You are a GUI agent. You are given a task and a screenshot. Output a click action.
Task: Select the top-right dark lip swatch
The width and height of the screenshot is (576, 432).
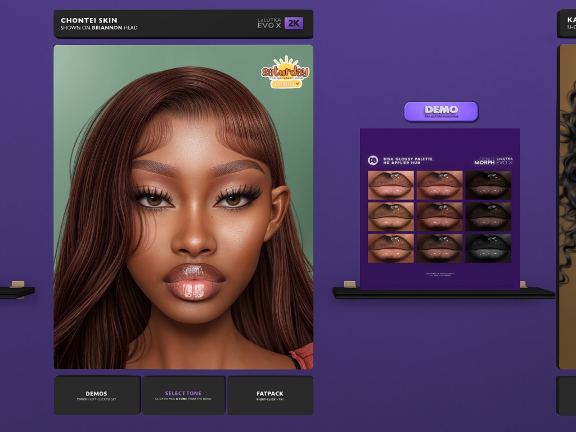(488, 185)
